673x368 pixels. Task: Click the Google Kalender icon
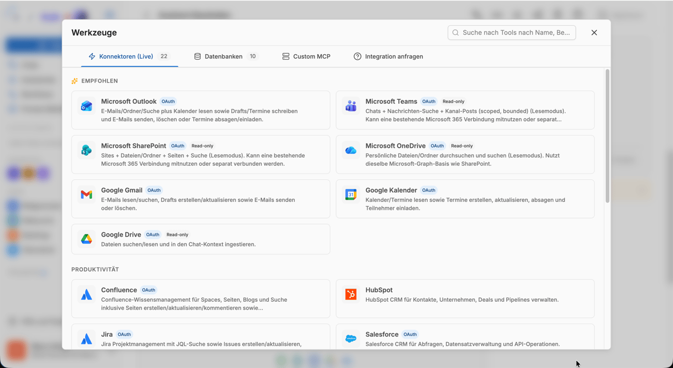[x=351, y=195]
